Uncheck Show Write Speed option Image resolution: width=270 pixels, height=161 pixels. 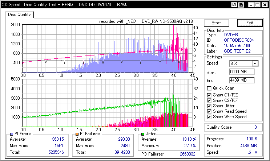click(x=209, y=117)
